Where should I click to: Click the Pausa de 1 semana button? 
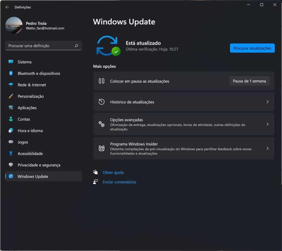249,81
